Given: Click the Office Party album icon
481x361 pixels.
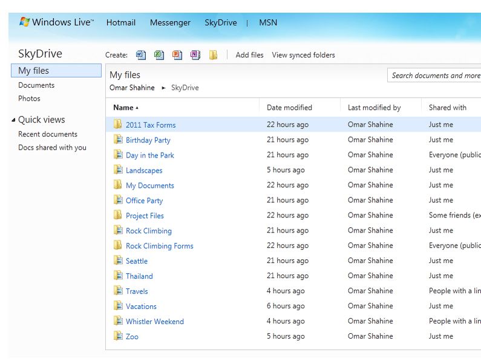Looking at the screenshot, I should click(118, 200).
